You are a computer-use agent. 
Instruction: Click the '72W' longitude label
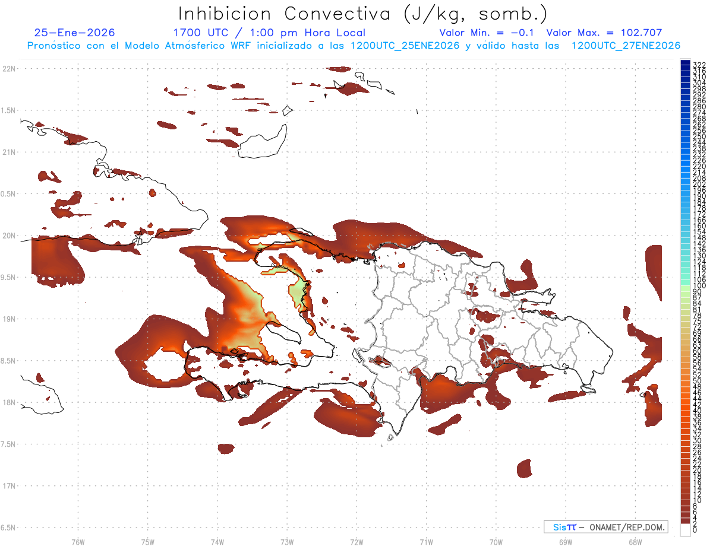(x=356, y=542)
